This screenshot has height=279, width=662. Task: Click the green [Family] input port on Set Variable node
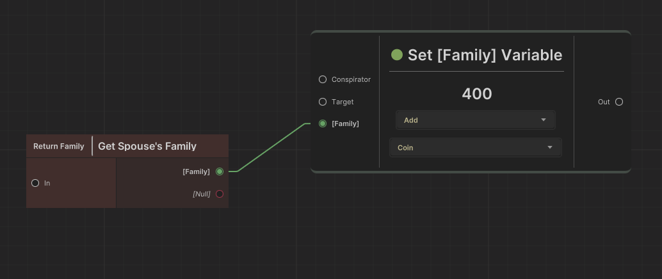click(323, 124)
